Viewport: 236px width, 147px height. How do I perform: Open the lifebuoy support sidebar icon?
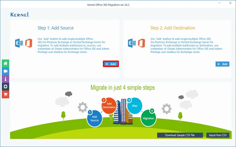(5, 86)
